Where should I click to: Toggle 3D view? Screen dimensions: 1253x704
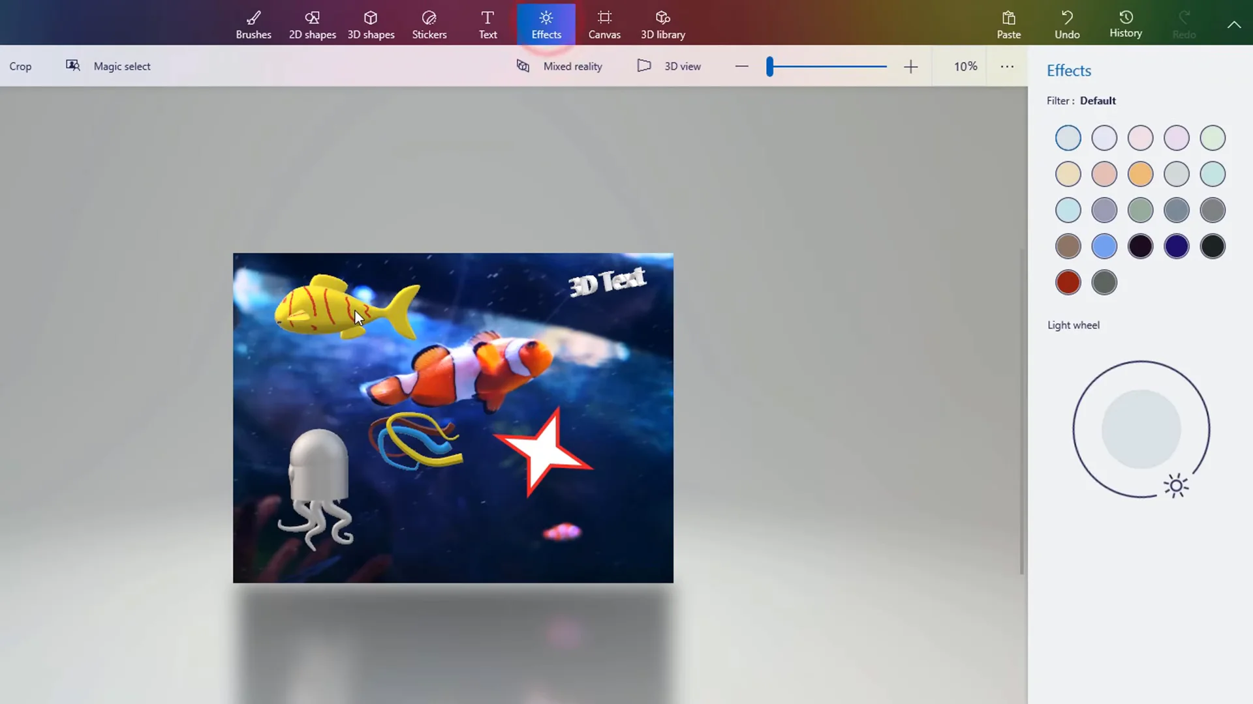point(669,66)
